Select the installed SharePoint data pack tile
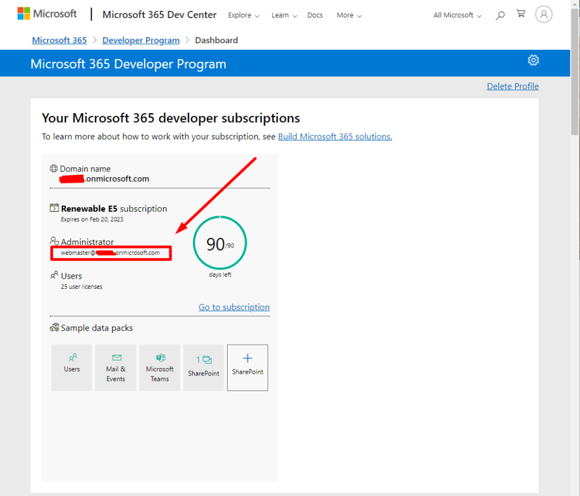580x496 pixels. coord(204,367)
